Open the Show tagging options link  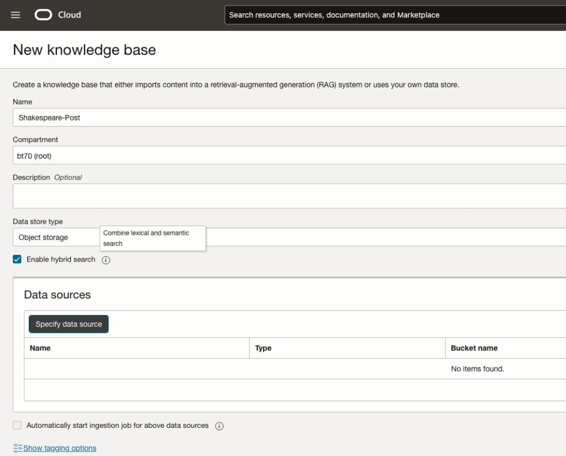[60, 448]
